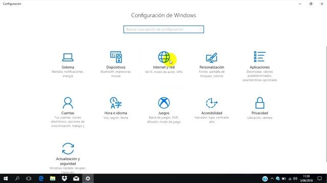Image resolution: width=327 pixels, height=183 pixels.
Task: Click the blue help icon in the tray
Action: pyautogui.click(x=265, y=178)
